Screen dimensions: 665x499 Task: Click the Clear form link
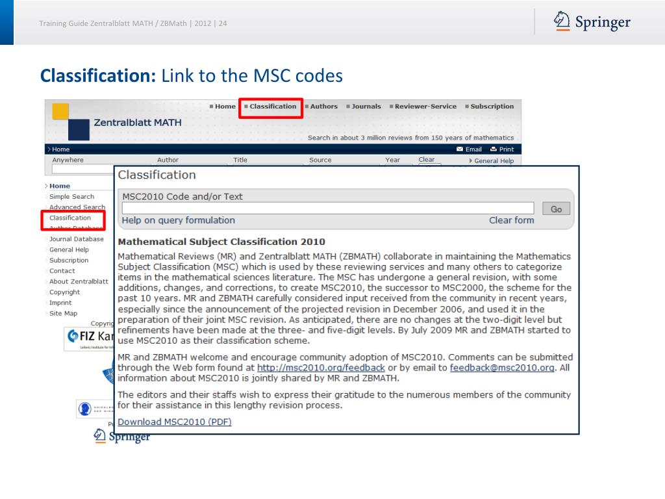tap(512, 220)
